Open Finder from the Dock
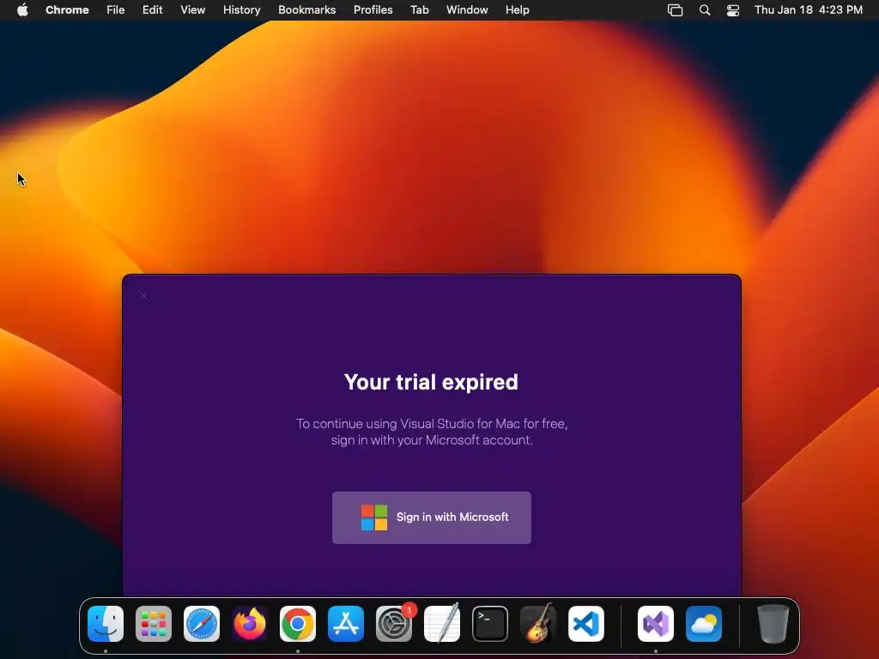879x659 pixels. [x=106, y=624]
